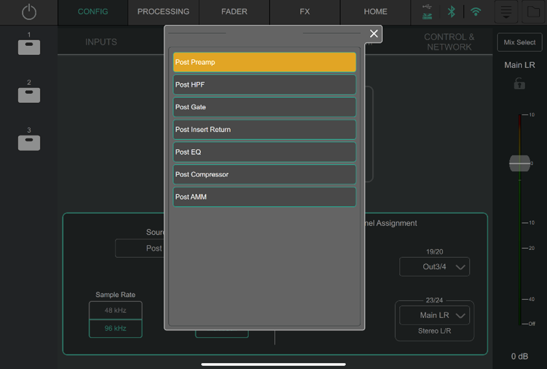
Task: Select Post HPF option
Action: pyautogui.click(x=264, y=85)
